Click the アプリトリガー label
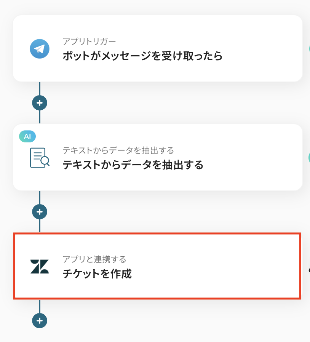Viewport: 310px width, 342px height. (x=89, y=41)
